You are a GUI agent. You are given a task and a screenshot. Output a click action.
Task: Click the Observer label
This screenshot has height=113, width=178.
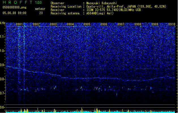57,3
